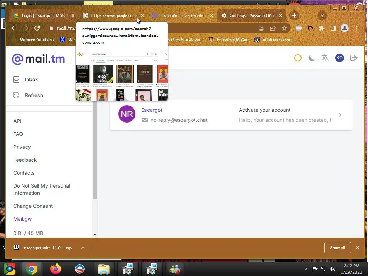Expand the email row chevron arrow
This screenshot has height=276, width=368.
[x=340, y=115]
